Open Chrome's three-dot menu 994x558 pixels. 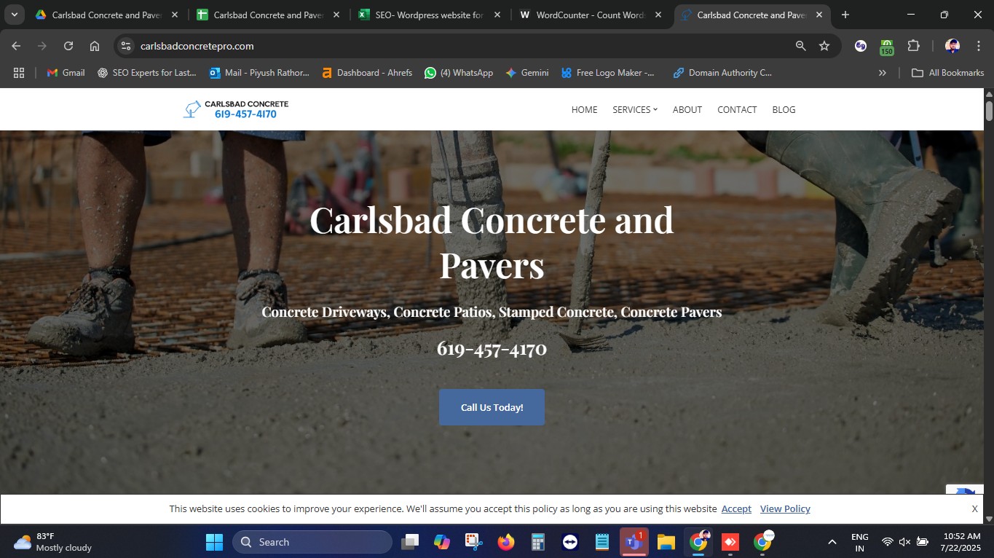[978, 46]
